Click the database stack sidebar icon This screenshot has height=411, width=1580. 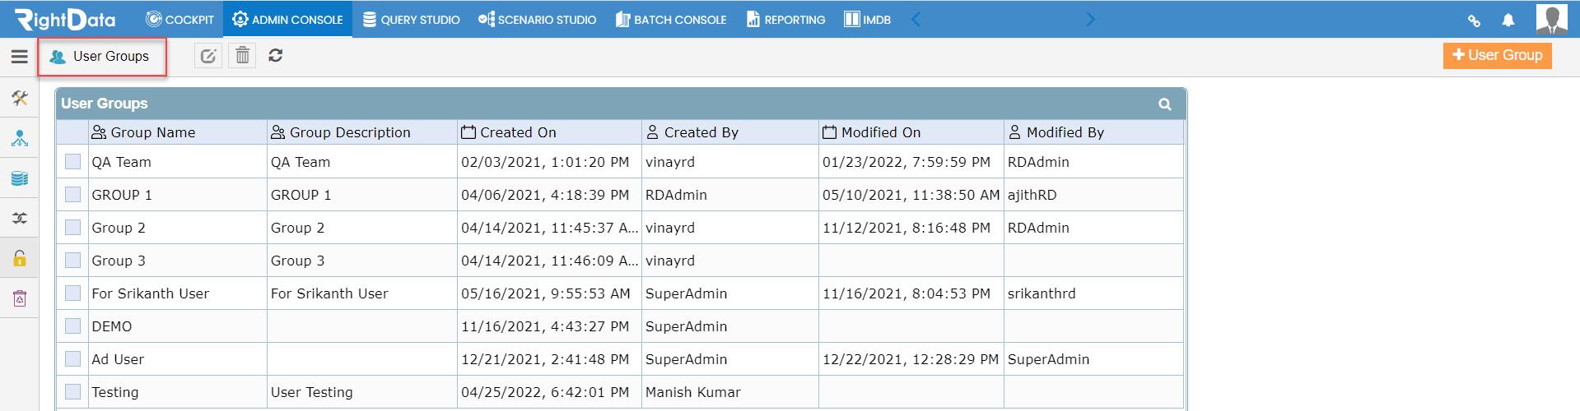click(x=20, y=178)
